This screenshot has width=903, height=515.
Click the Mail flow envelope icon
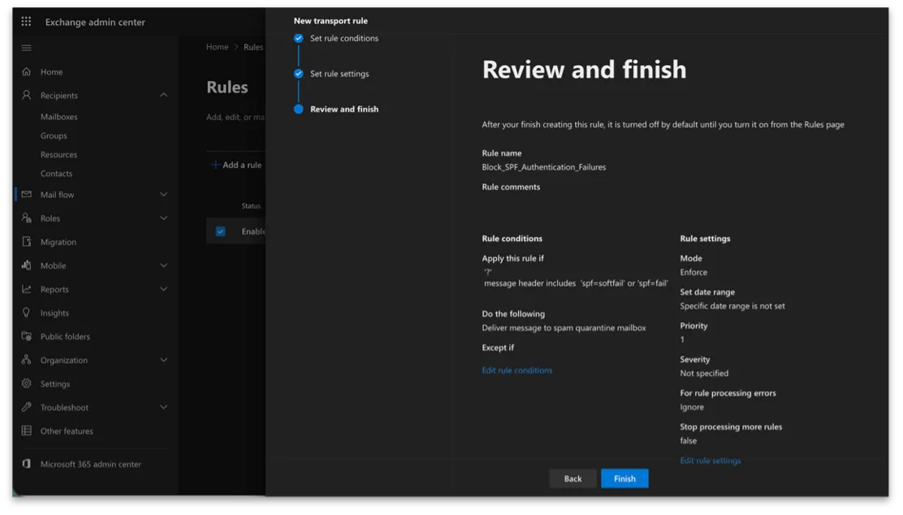coord(27,195)
